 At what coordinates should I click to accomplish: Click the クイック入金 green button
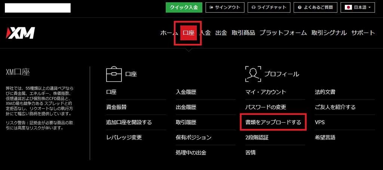(x=184, y=7)
